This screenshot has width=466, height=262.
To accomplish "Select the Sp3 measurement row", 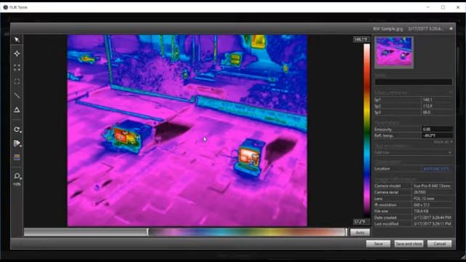I will click(x=414, y=112).
